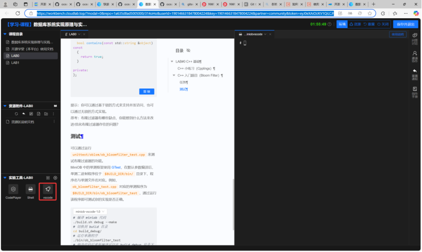Open browser settings ellipsis menu
The height and width of the screenshot is (252, 422).
point(406,13)
